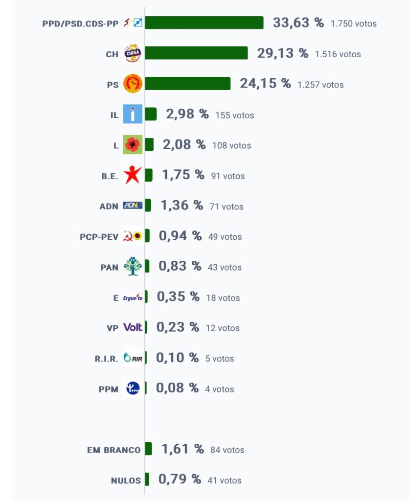
Task: Click the NULOS label
Action: [126, 480]
